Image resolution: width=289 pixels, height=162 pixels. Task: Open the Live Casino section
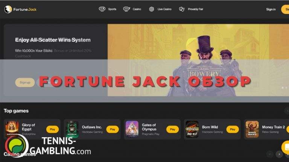[x=164, y=9]
